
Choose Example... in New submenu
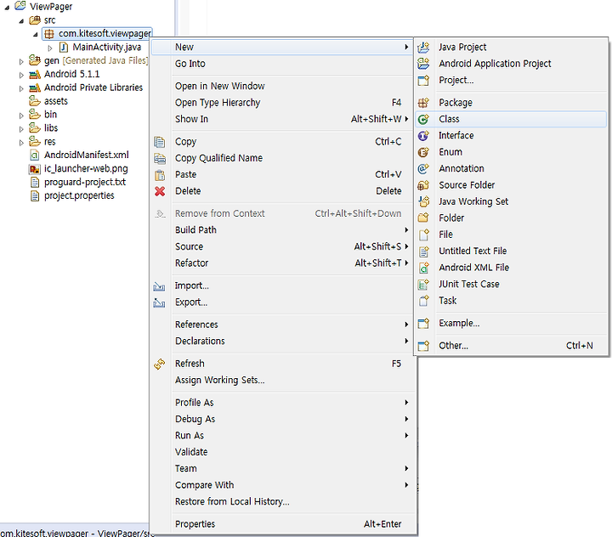(512, 323)
